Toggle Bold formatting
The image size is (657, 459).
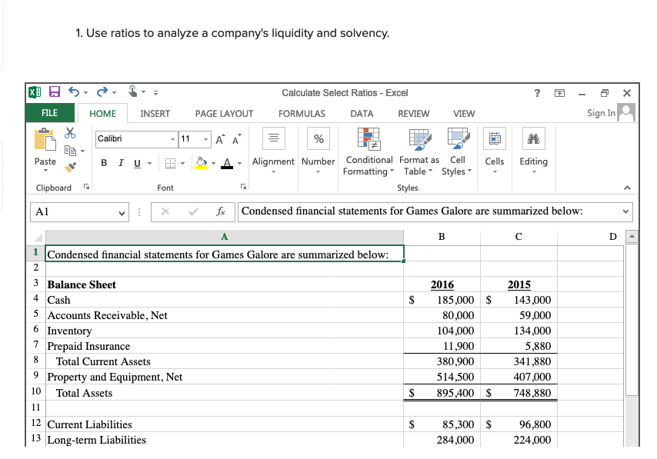104,163
